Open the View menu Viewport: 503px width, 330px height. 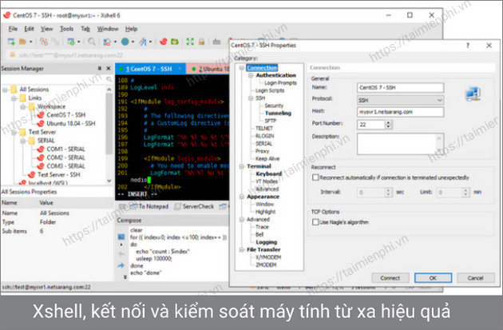(x=46, y=29)
